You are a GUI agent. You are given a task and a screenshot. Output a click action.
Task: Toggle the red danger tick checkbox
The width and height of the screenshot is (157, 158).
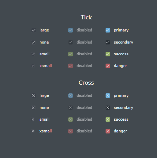108,66
